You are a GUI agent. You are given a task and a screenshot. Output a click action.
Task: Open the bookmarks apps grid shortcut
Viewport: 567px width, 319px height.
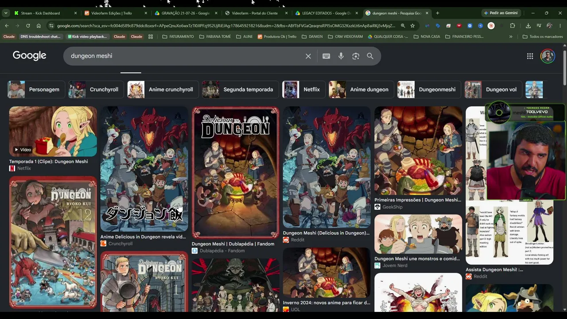tap(151, 37)
